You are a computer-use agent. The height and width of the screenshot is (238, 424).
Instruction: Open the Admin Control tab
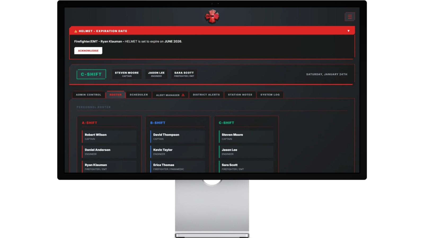tap(89, 95)
